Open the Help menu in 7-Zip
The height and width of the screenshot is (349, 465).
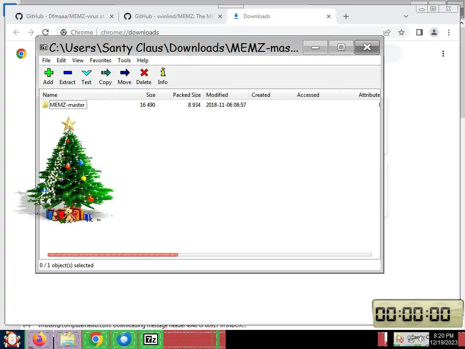(143, 60)
